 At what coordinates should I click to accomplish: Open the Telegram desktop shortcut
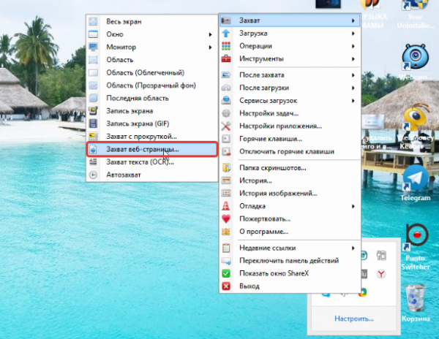click(x=416, y=183)
